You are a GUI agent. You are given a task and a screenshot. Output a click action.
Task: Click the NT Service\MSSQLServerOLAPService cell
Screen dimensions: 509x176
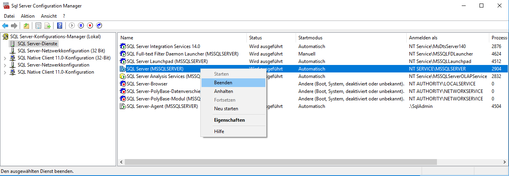coord(448,76)
